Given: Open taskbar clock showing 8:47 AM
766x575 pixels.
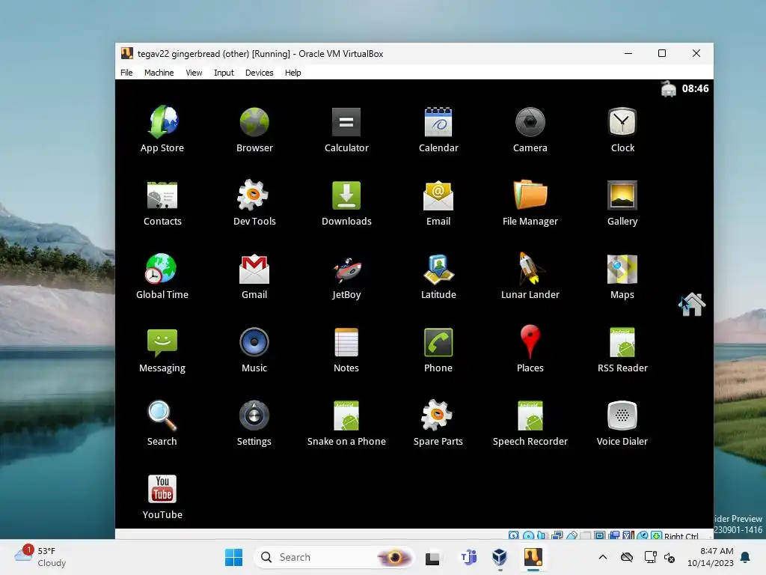Looking at the screenshot, I should pyautogui.click(x=711, y=557).
